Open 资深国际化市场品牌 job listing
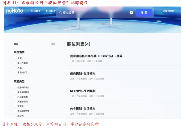 [95, 56]
